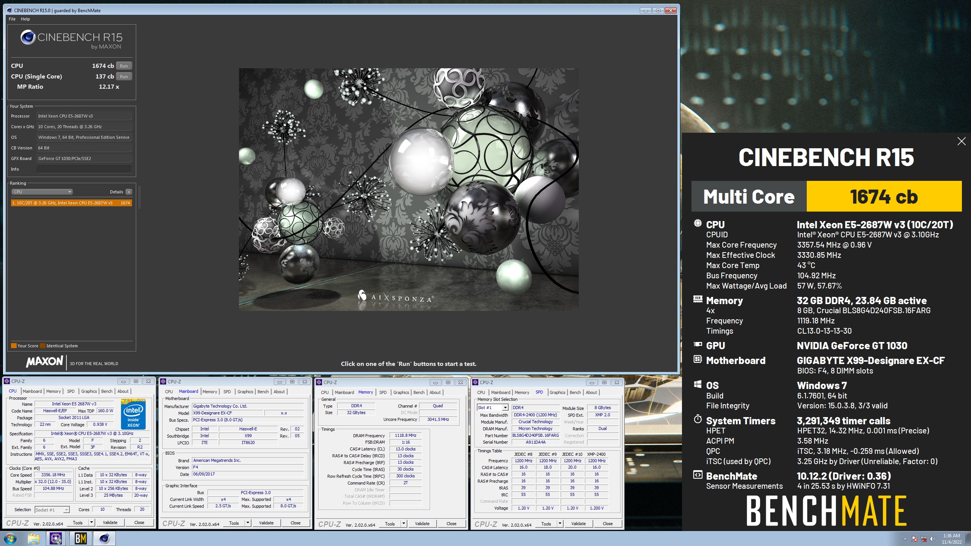
Task: Switch to Bench tab in CPU-Z CPU window
Action: pos(107,391)
